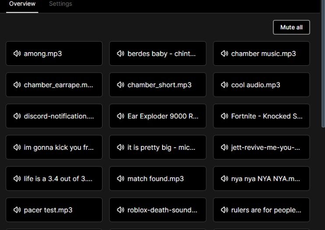The width and height of the screenshot is (325, 230).
Task: Play chamber_short.mp3
Action: click(x=158, y=85)
